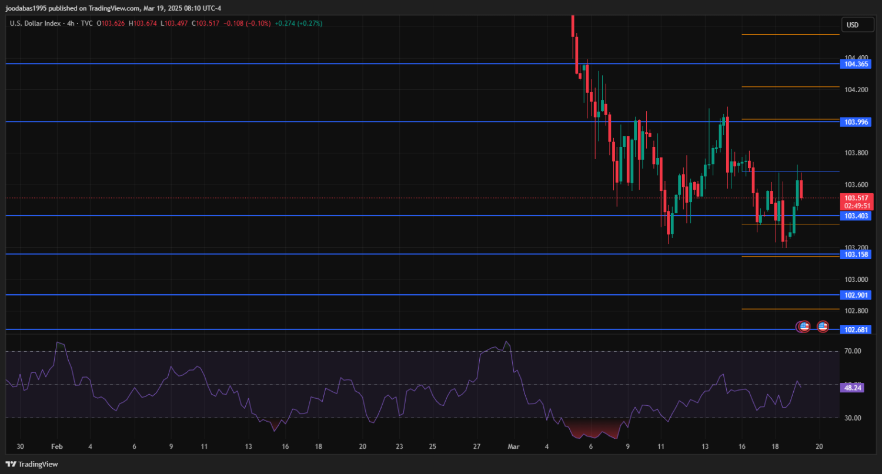Click the purple RSI value label 48.24
This screenshot has height=474, width=882.
853,388
